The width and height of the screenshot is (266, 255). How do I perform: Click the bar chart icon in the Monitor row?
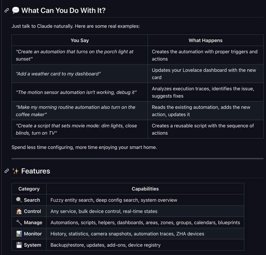click(19, 234)
